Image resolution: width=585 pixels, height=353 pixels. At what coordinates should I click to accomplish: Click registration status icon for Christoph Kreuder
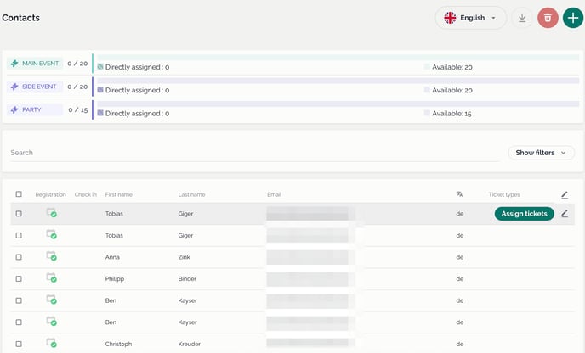(x=51, y=343)
